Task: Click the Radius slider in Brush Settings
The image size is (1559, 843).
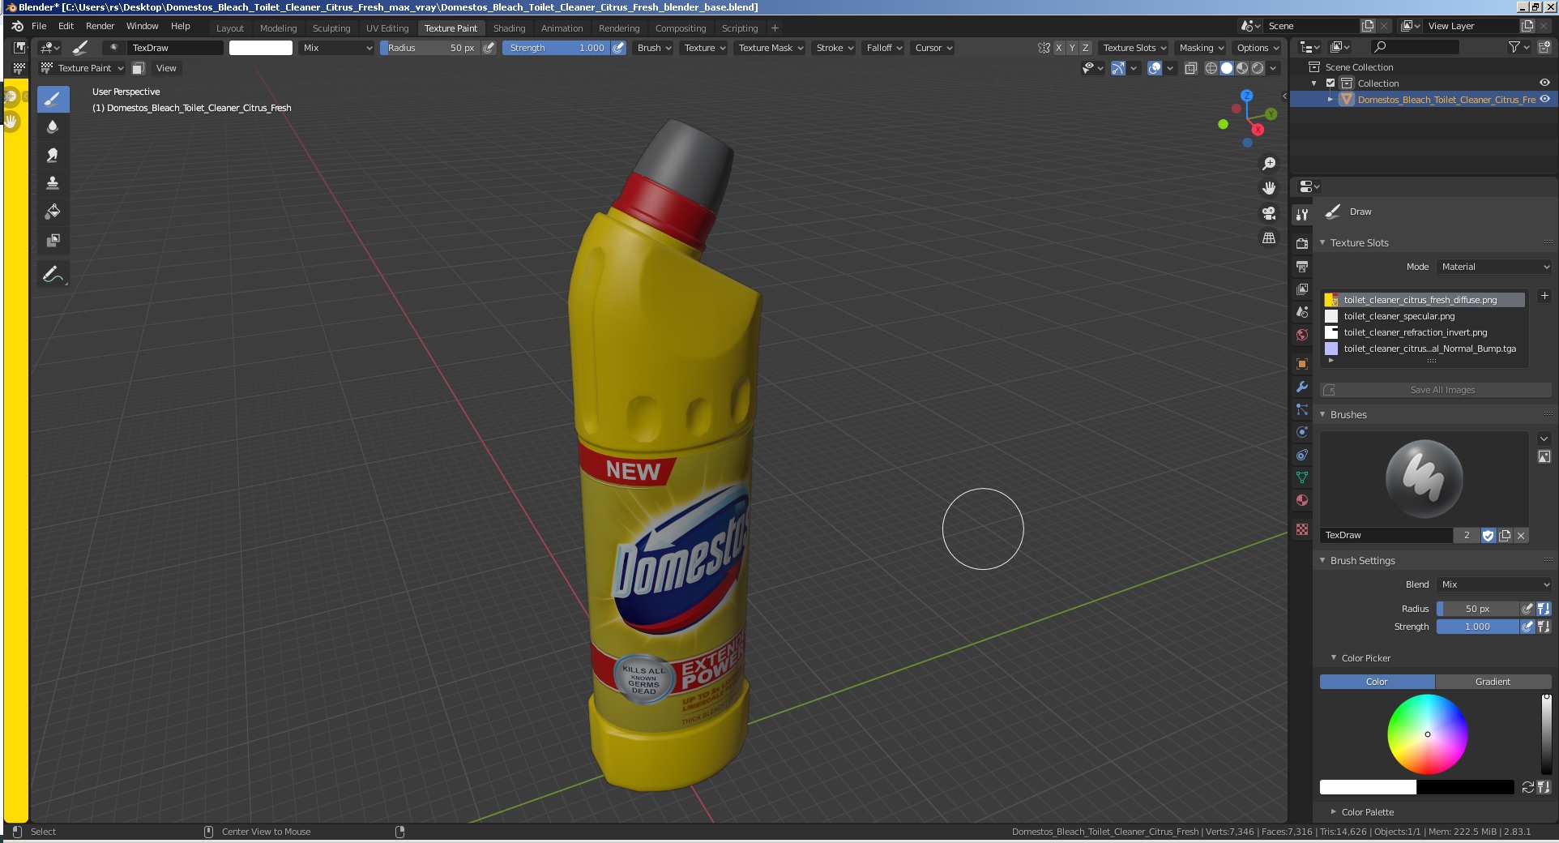Action: [1477, 609]
